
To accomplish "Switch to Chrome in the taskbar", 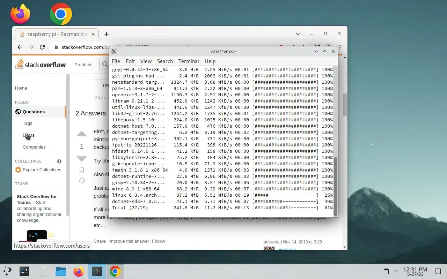I will point(115,271).
